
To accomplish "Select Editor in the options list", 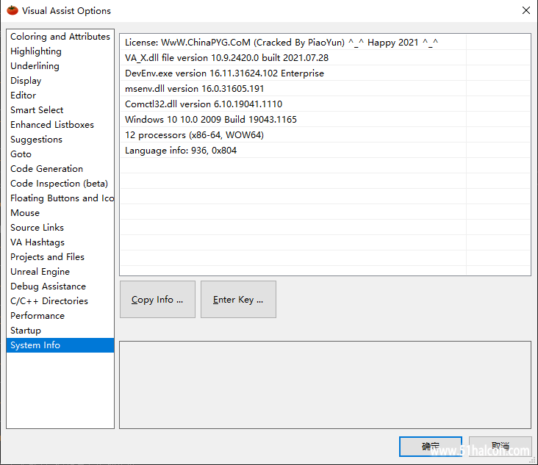I will point(60,95).
